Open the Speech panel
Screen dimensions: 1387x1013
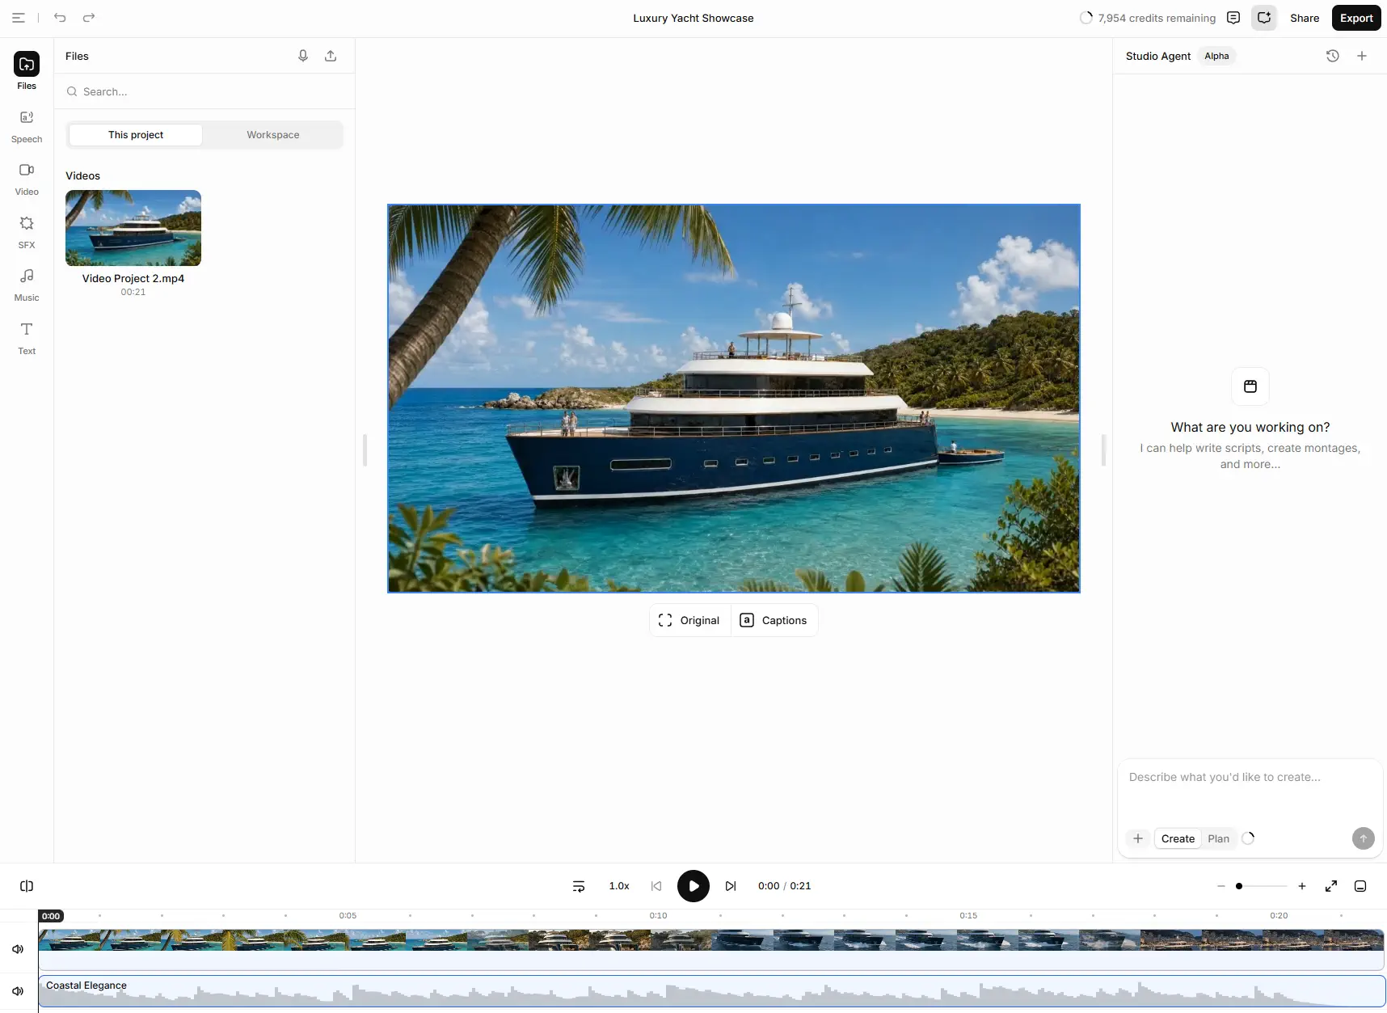27,126
